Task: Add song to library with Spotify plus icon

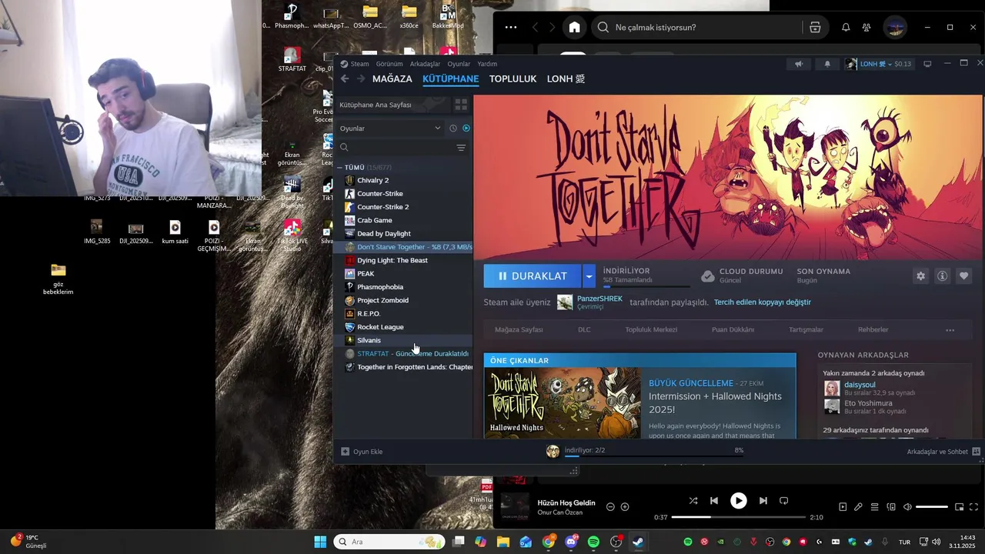Action: pos(625,506)
